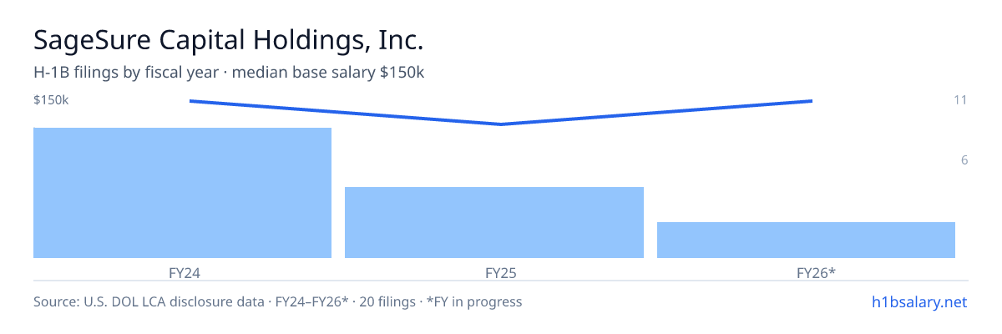The image size is (1002, 334).
Task: Click the $150k salary axis label
Action: point(51,100)
